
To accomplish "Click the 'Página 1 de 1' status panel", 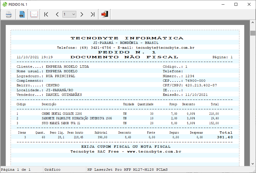I will coord(18,170).
